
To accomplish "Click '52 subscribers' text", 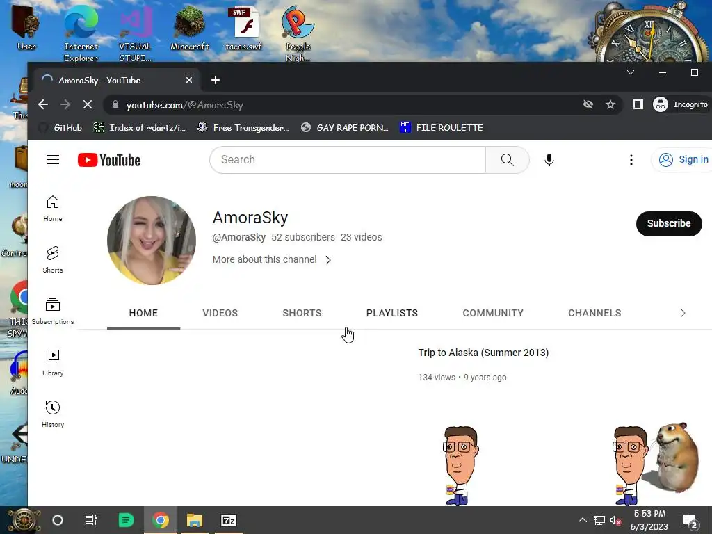I will pos(303,237).
